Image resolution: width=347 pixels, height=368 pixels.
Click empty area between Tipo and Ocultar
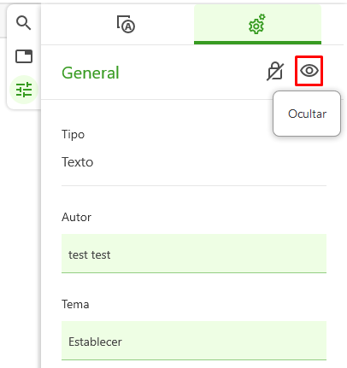[x=177, y=134]
